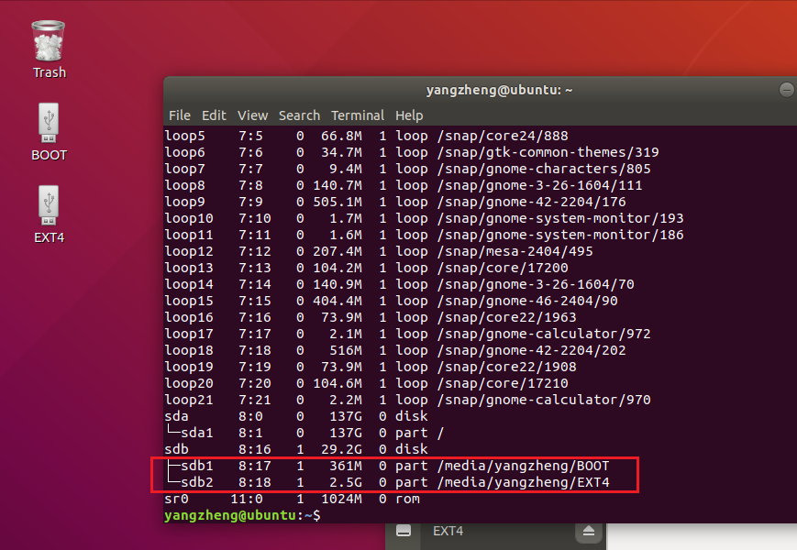The width and height of the screenshot is (797, 550).
Task: Click the 'sdb2' partition name
Action: (x=196, y=482)
